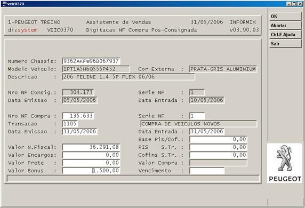Focus the Nro NF Compra field
This screenshot has height=208, width=305.
[x=78, y=116]
